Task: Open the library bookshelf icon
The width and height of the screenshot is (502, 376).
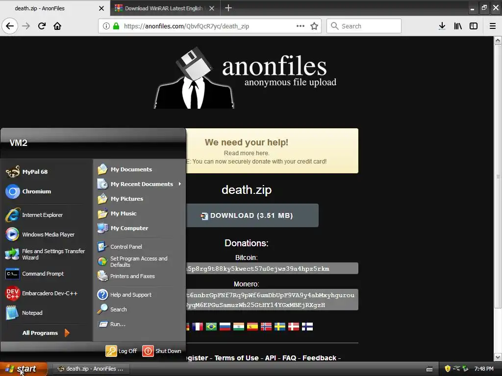Action: [x=458, y=26]
